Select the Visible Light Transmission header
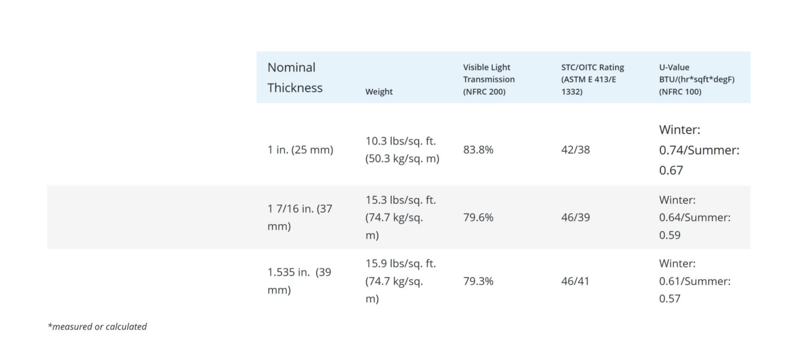 pyautogui.click(x=488, y=79)
